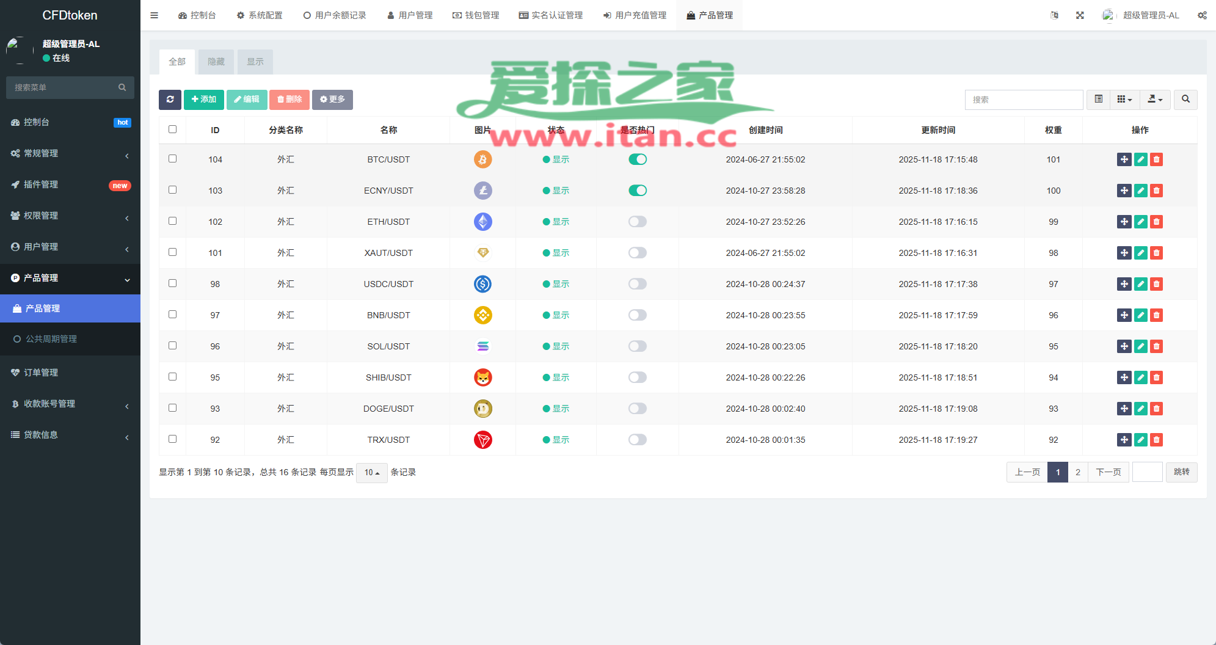
Task: Open the page size dropdown showing 10
Action: pos(371,473)
